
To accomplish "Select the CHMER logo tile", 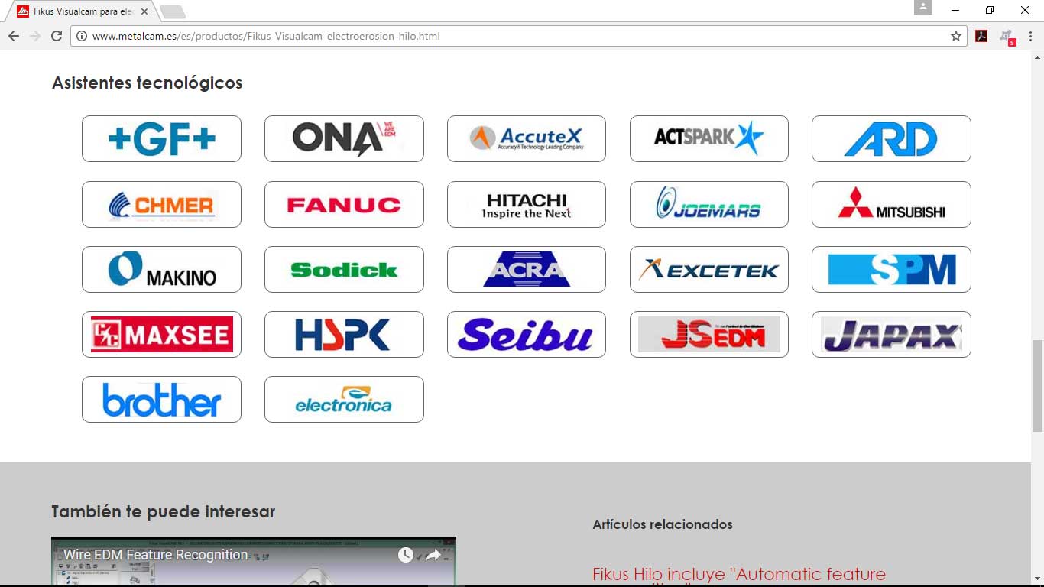I will pyautogui.click(x=161, y=204).
